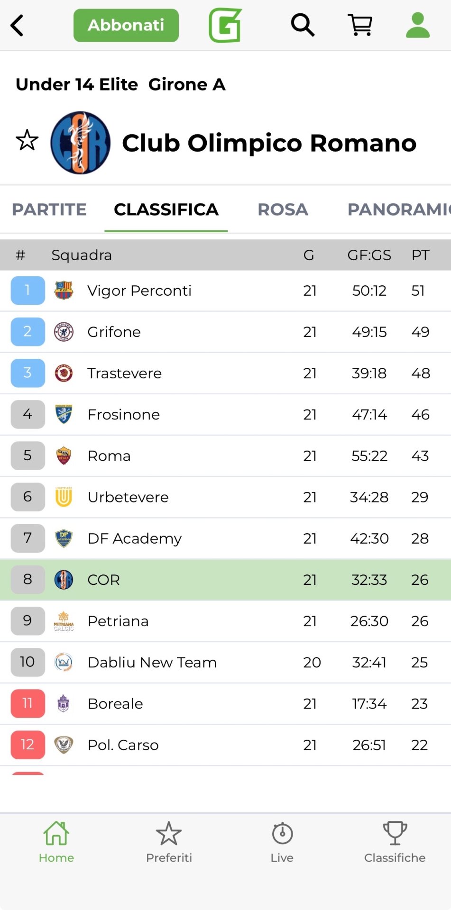
Task: Toggle favorite star for Club Olimpico Romano
Action: [x=27, y=140]
